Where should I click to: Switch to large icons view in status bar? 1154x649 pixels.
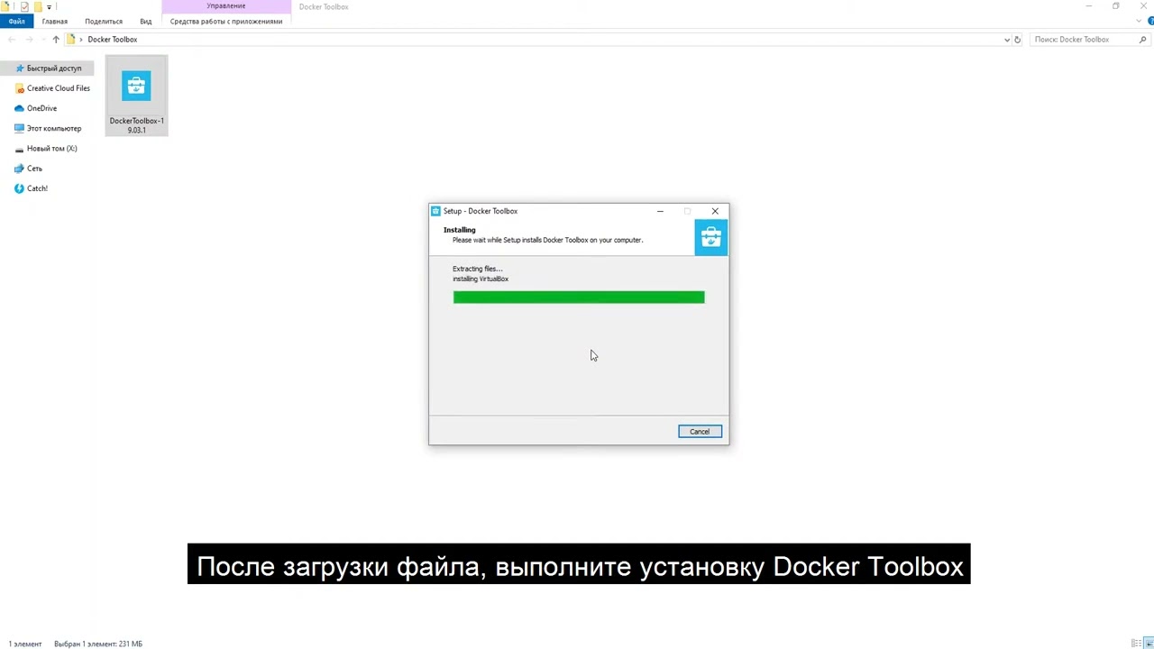(x=1147, y=644)
